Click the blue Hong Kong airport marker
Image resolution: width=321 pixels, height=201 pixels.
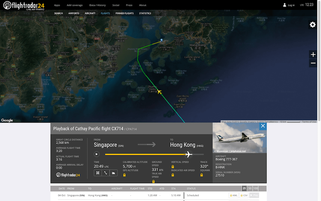pyautogui.click(x=162, y=40)
